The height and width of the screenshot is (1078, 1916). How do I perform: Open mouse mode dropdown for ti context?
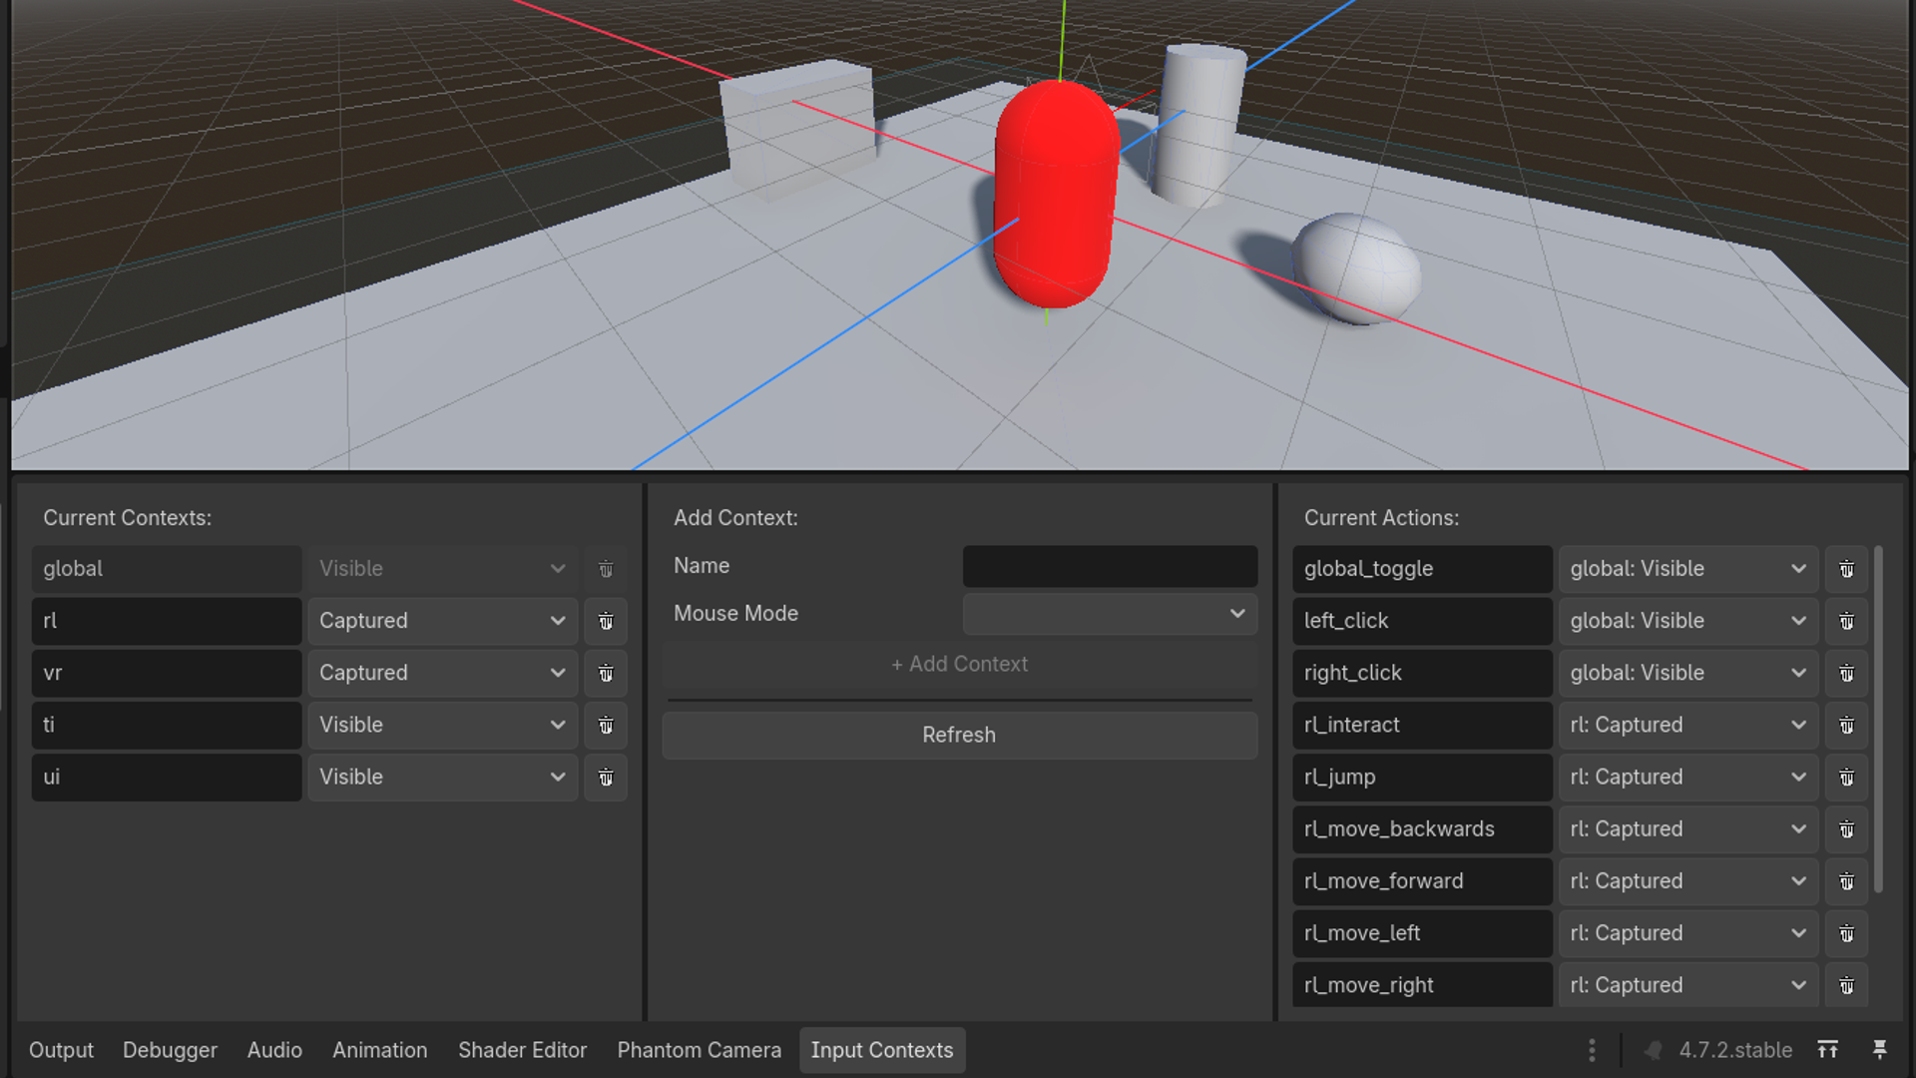pos(442,725)
